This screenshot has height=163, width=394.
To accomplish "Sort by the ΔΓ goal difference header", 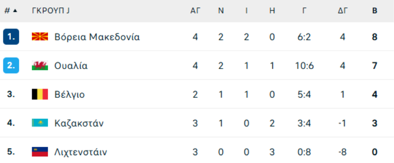I will click(342, 10).
